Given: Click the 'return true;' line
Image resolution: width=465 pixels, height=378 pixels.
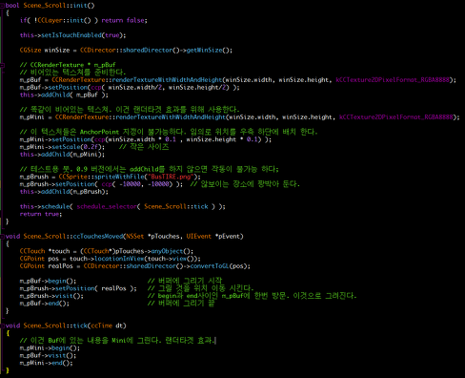Looking at the screenshot, I should tap(41, 214).
